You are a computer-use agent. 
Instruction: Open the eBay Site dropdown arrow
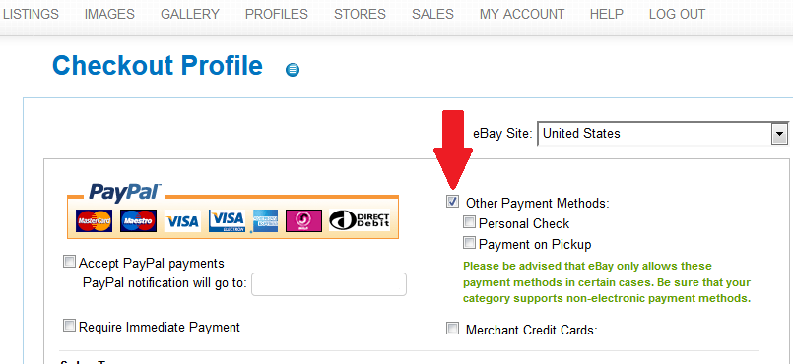click(x=780, y=134)
